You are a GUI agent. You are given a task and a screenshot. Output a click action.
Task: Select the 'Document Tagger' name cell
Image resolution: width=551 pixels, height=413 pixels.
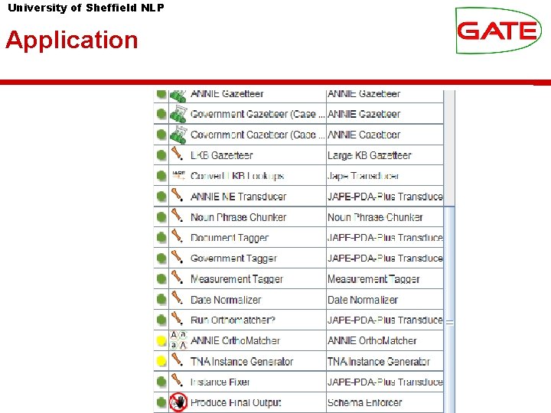(x=248, y=238)
